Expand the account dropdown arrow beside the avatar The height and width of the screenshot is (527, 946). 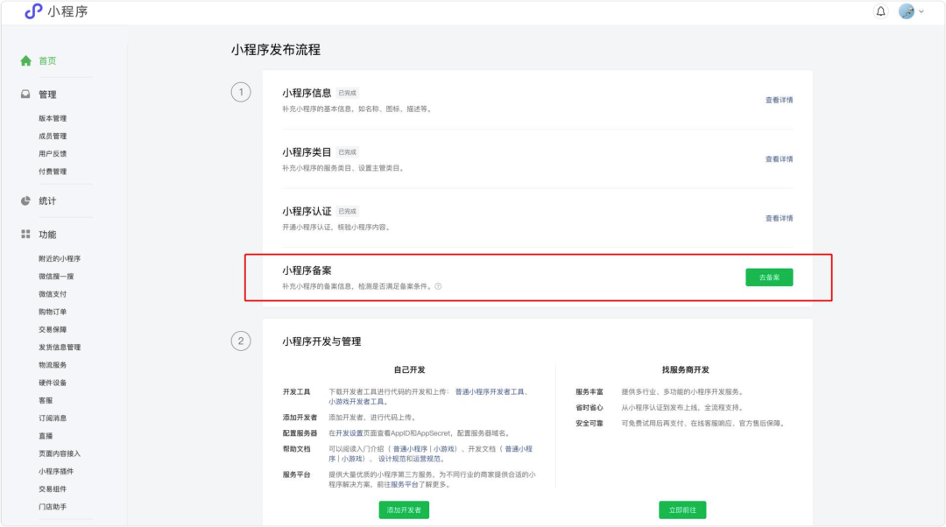click(x=921, y=11)
